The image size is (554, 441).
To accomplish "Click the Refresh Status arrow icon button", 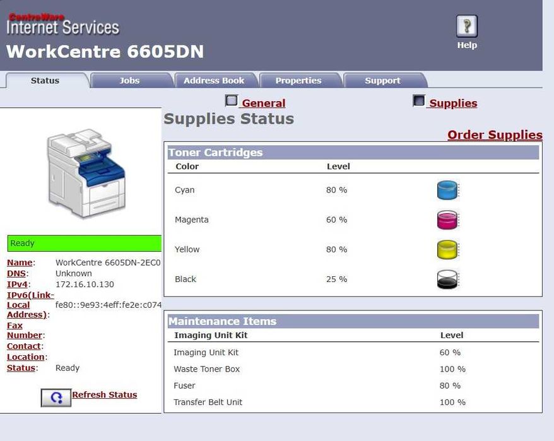I will pyautogui.click(x=56, y=398).
